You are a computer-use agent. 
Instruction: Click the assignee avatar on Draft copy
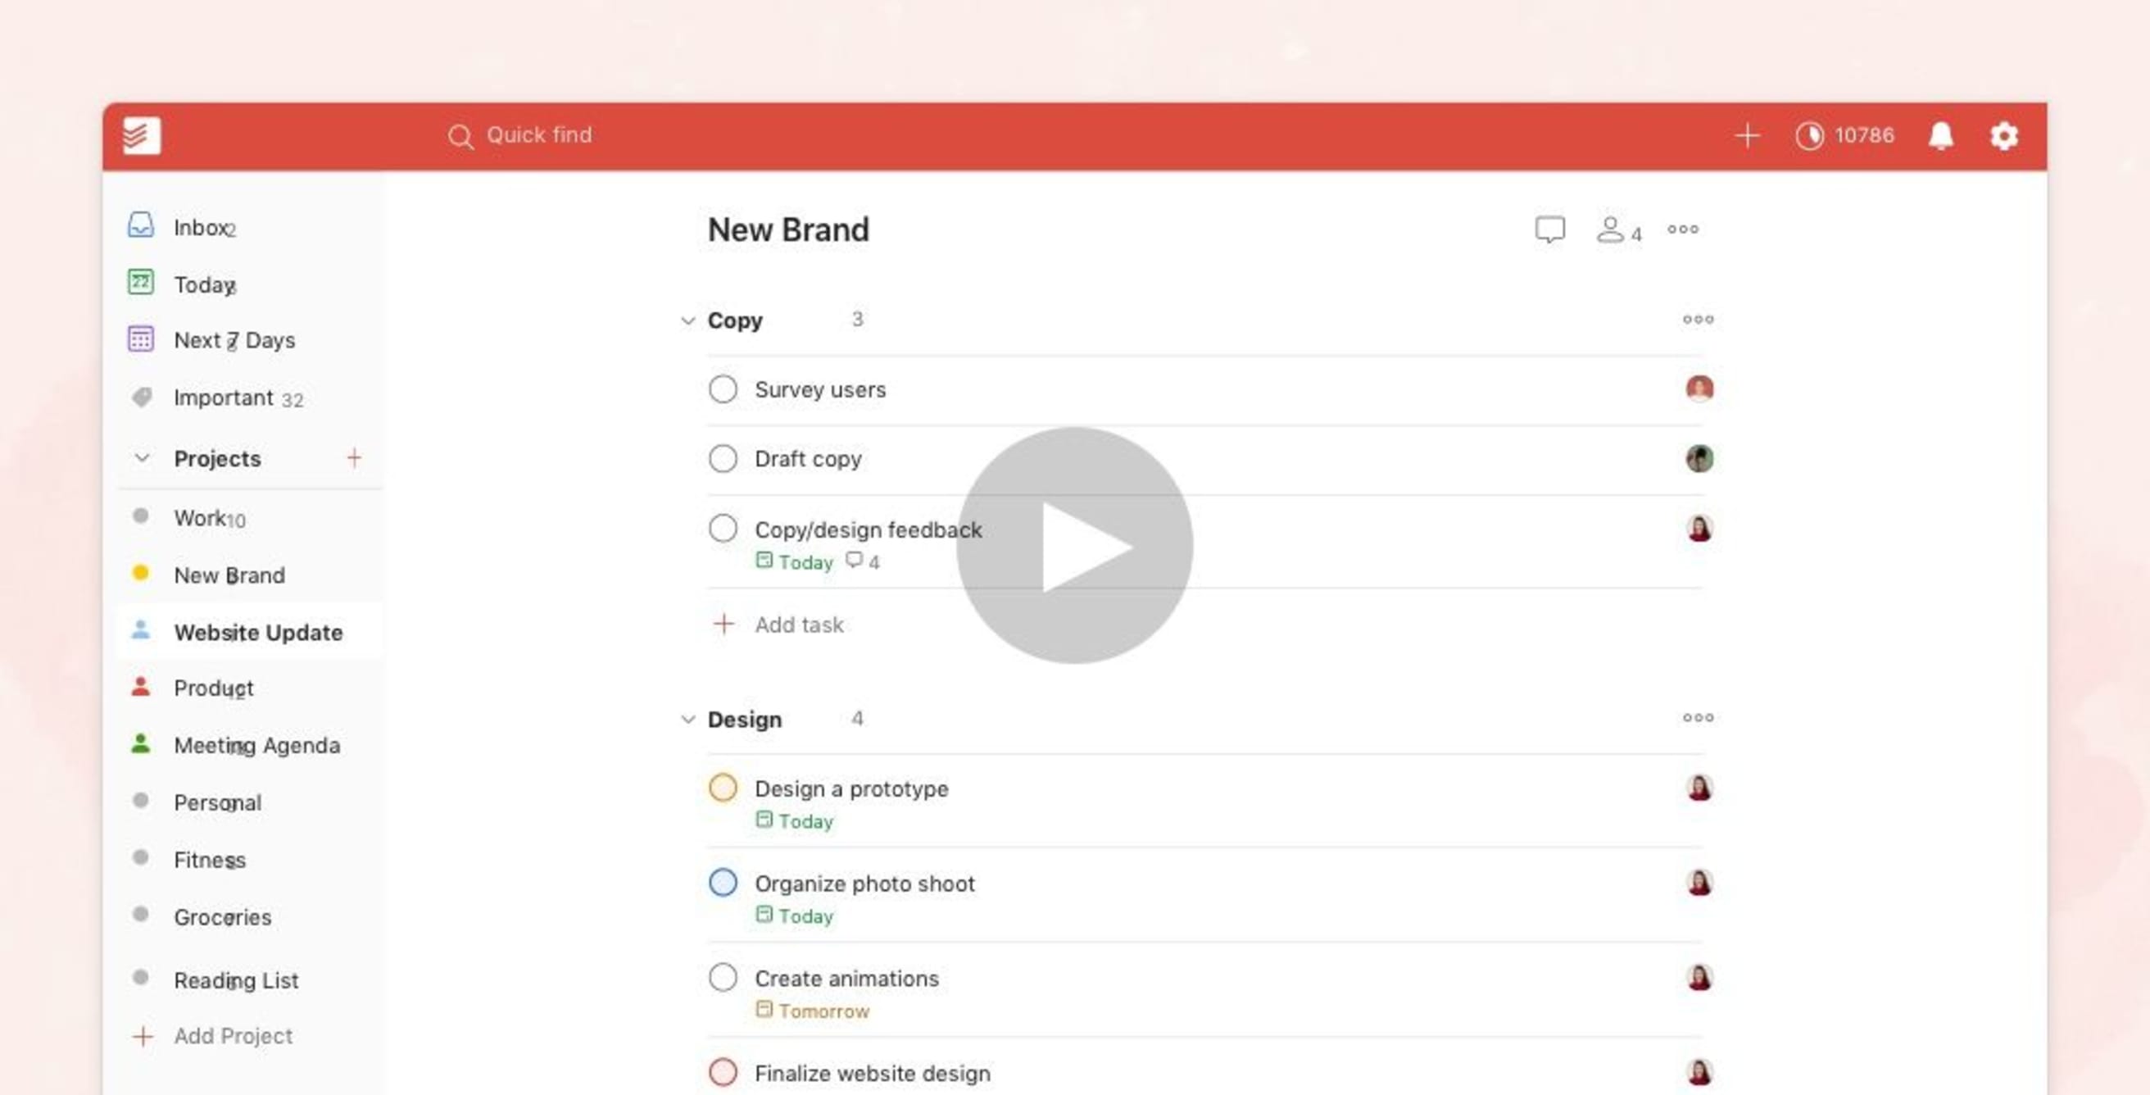[1699, 458]
